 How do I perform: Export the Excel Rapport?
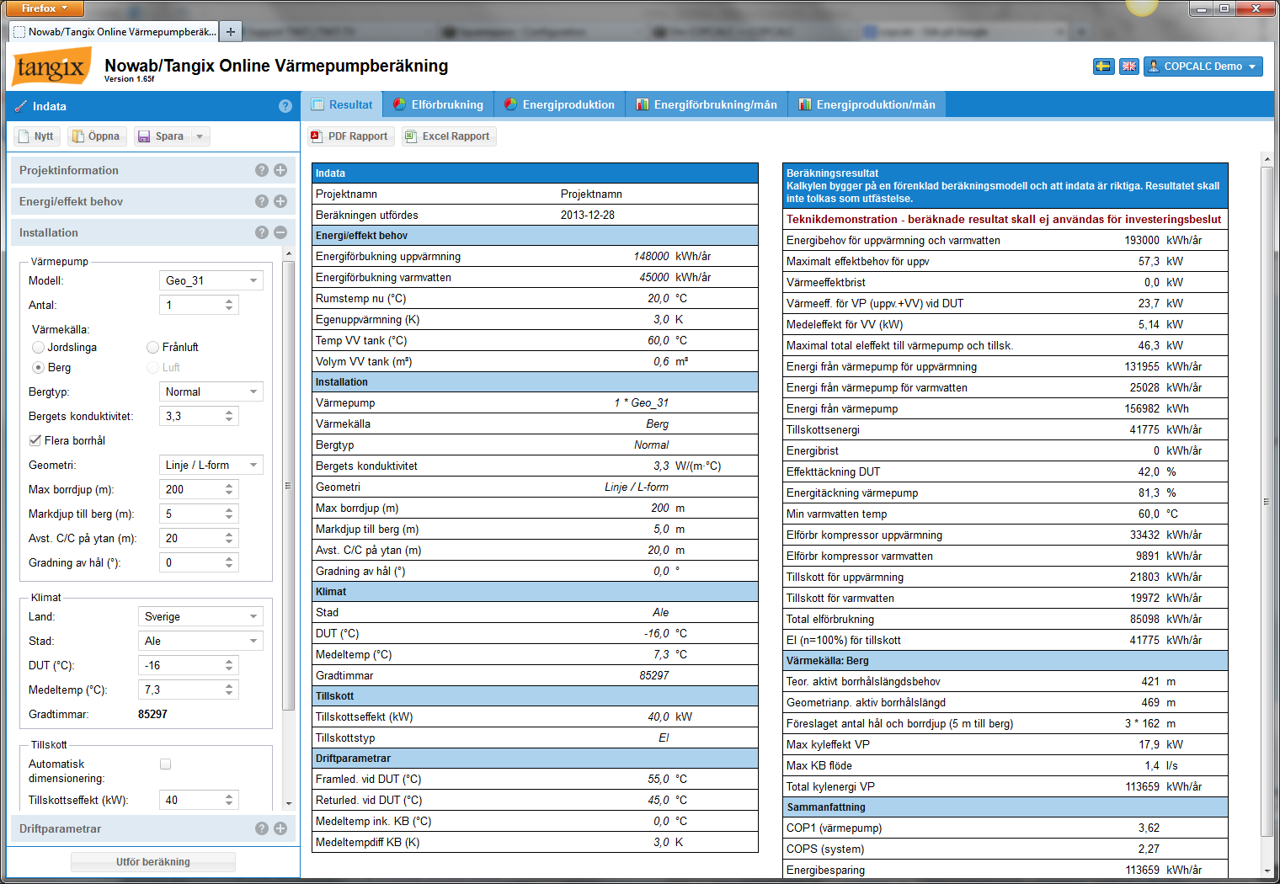(449, 136)
